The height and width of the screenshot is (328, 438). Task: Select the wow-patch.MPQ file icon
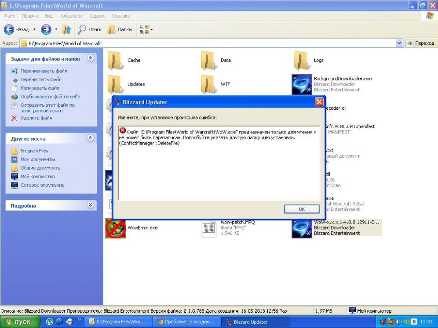208,228
